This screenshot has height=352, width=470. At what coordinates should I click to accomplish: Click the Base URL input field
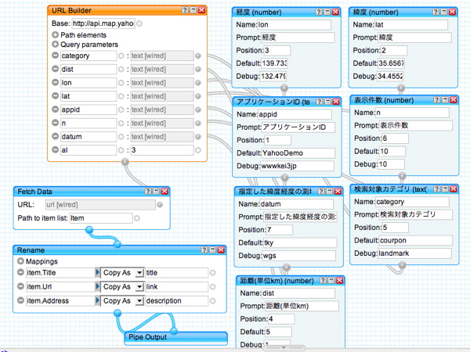click(x=103, y=24)
